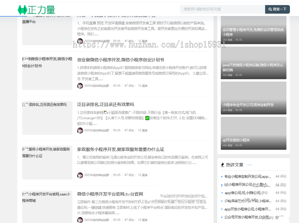Screen dimensions: 299x223
Task: Open hot article 公众号开发小程序开发
Action: click(248, 217)
